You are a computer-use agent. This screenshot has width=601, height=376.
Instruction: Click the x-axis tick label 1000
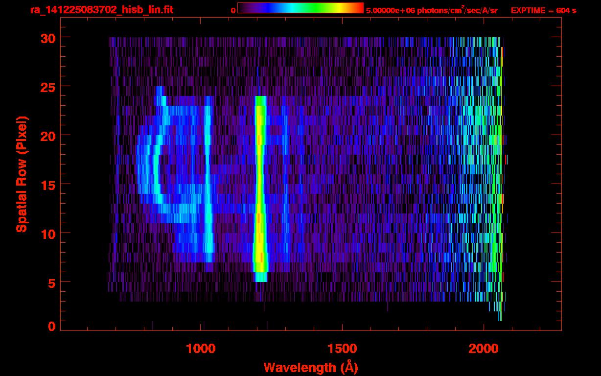click(201, 349)
